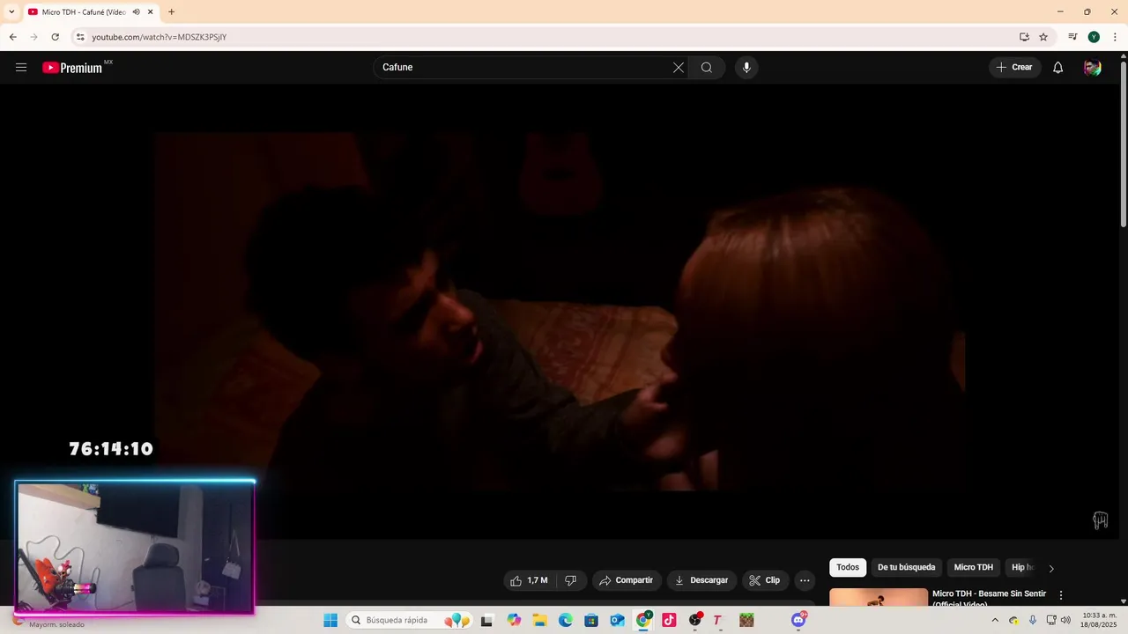The height and width of the screenshot is (634, 1128).
Task: Open Chrome three-dot menu
Action: coord(1115,37)
